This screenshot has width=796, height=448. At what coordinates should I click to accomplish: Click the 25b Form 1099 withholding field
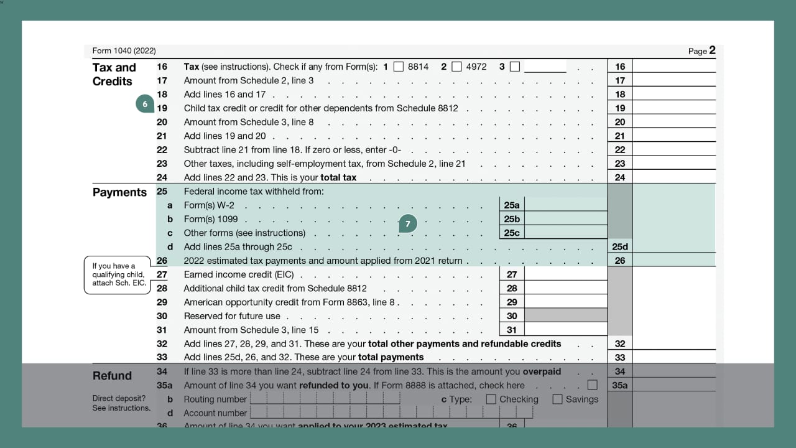click(x=566, y=219)
